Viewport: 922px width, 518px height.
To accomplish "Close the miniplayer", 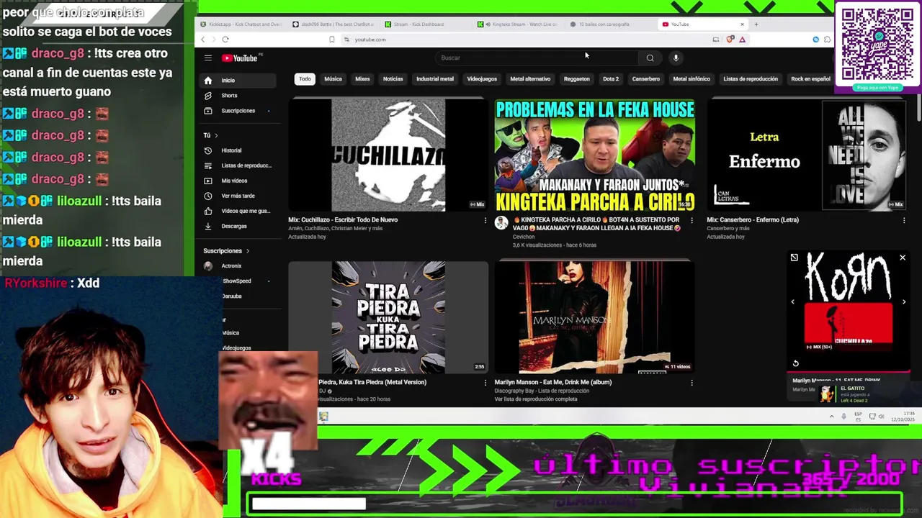I will 903,258.
